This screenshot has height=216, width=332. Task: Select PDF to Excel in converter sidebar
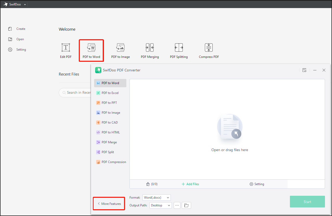tap(110, 93)
